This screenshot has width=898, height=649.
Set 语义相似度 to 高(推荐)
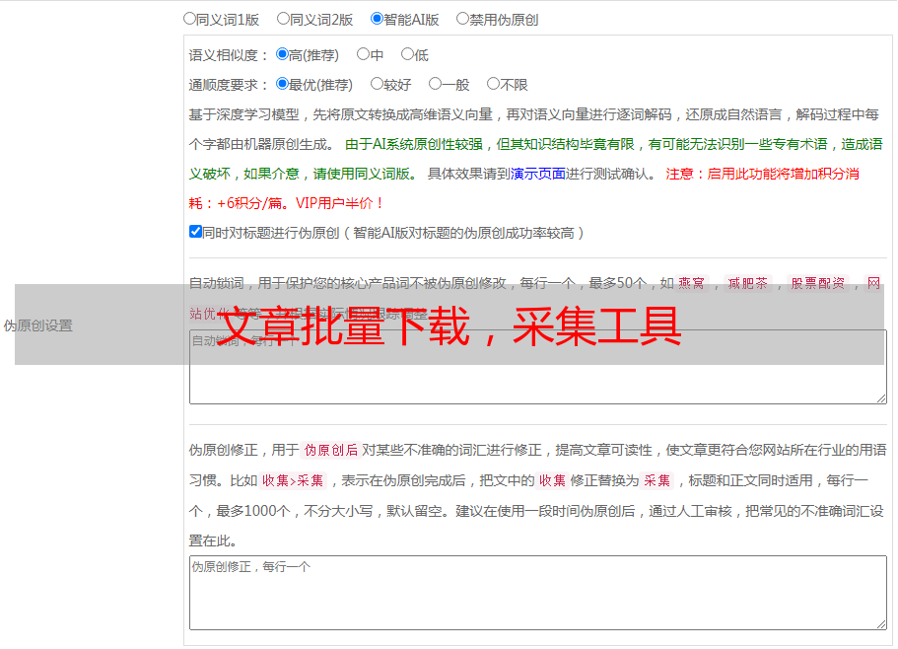click(282, 54)
